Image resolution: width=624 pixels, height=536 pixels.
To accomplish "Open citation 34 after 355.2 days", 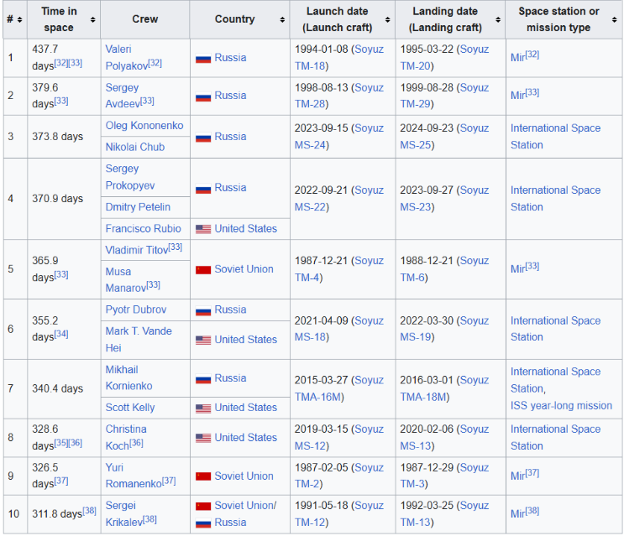I will (x=61, y=334).
